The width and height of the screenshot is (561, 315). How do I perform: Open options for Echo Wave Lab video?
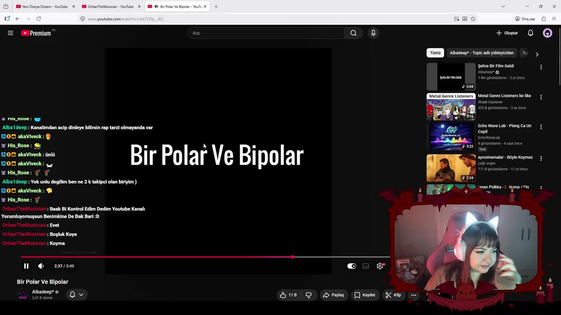[x=541, y=127]
